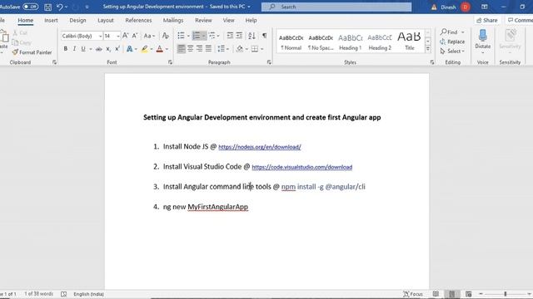Expand the Styles gallery with the More arrow

pos(428,50)
